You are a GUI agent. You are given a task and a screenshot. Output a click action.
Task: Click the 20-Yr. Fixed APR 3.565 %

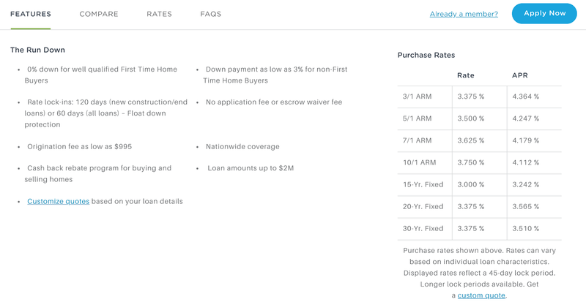tap(525, 206)
